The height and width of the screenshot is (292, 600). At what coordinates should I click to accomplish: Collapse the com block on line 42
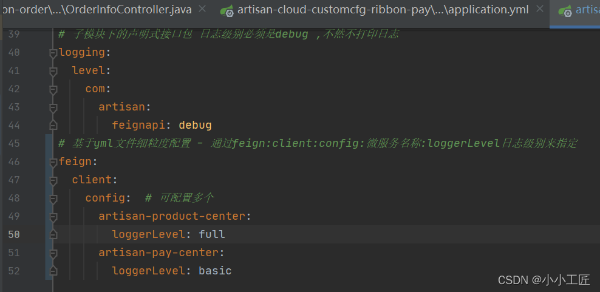coord(53,90)
